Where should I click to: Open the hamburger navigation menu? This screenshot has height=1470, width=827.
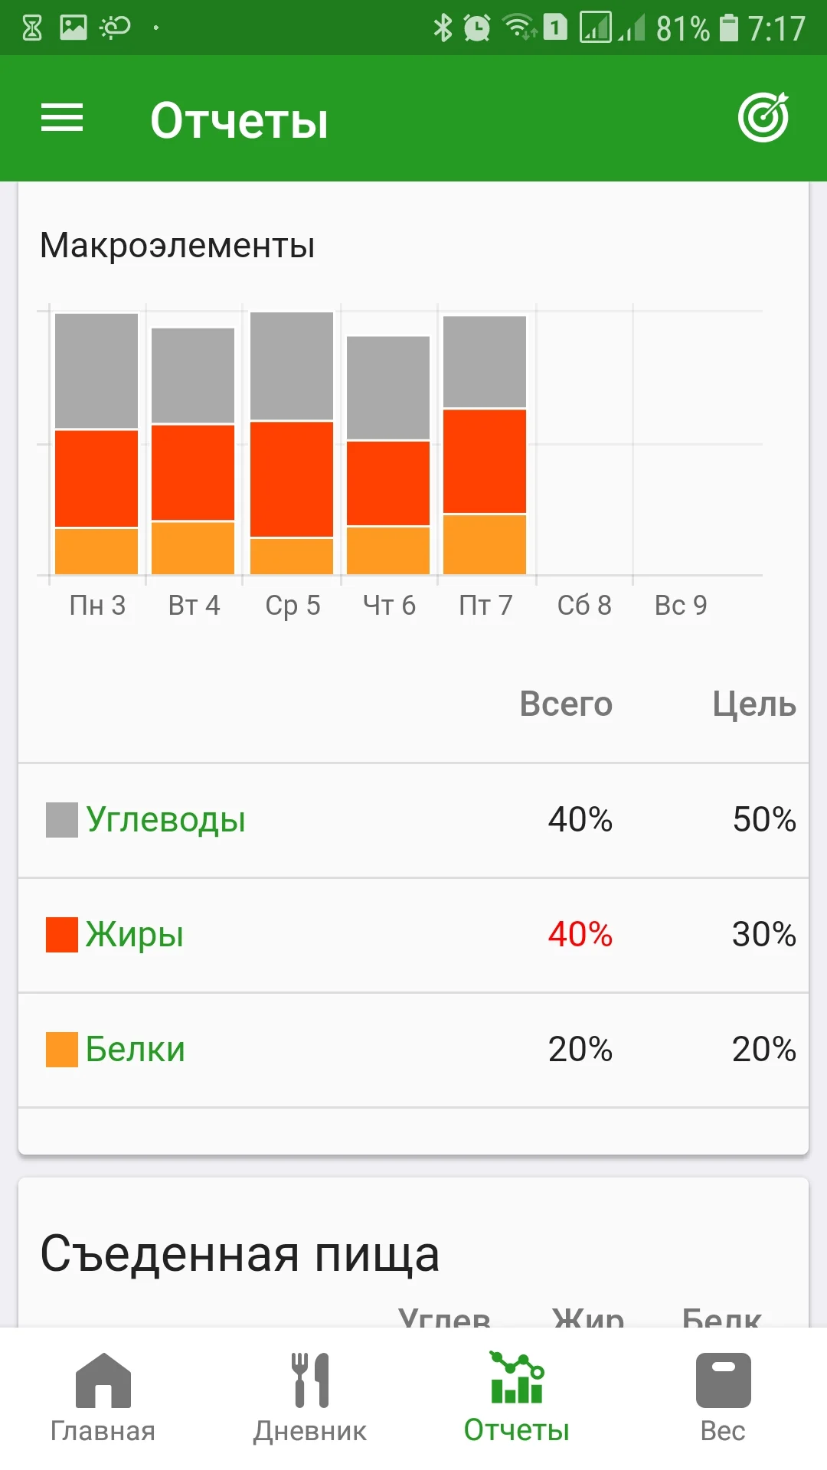click(x=62, y=118)
